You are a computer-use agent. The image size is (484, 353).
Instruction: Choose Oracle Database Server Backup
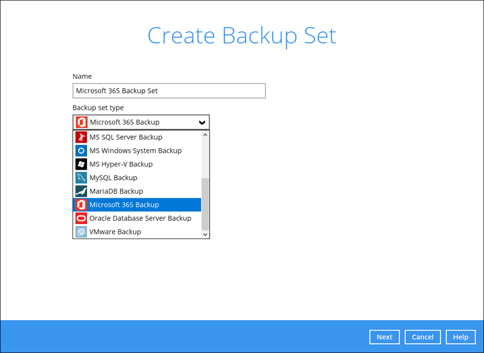point(137,219)
